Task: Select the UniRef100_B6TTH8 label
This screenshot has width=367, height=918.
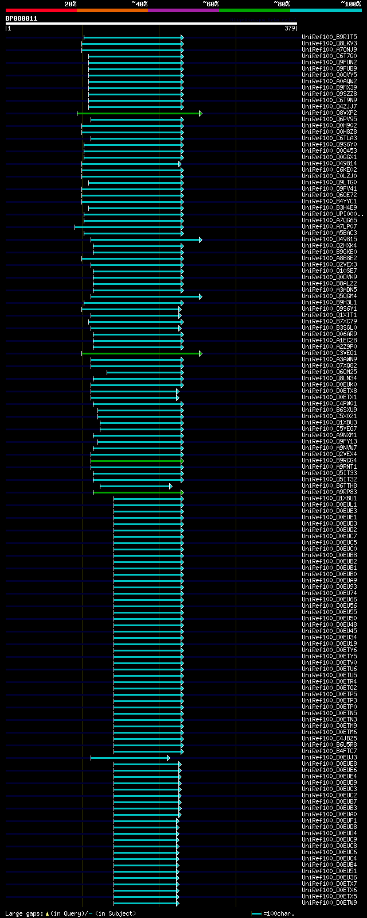Action: pos(329,486)
